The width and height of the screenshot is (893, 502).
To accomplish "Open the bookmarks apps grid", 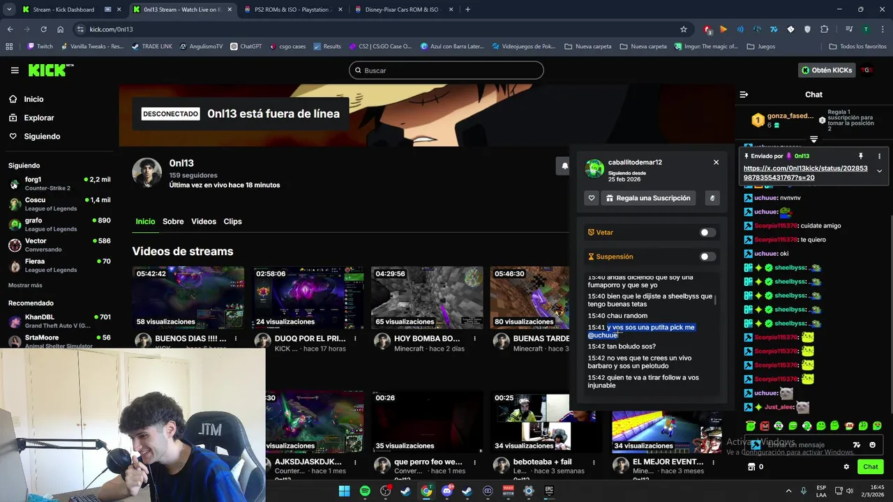I will [10, 47].
